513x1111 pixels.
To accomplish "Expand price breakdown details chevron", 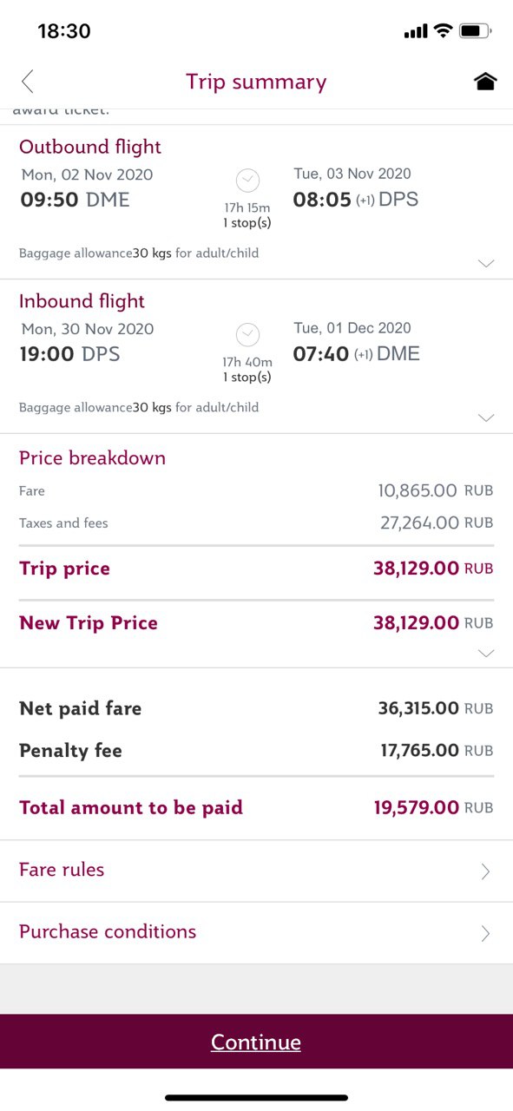I will [486, 653].
